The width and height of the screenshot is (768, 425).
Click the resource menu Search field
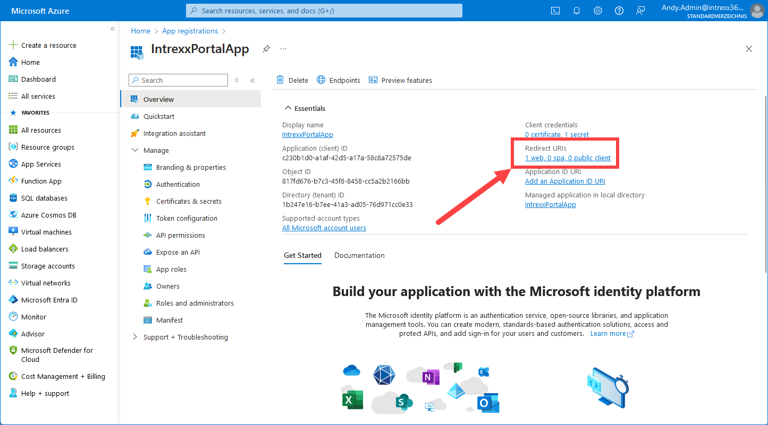coord(178,81)
